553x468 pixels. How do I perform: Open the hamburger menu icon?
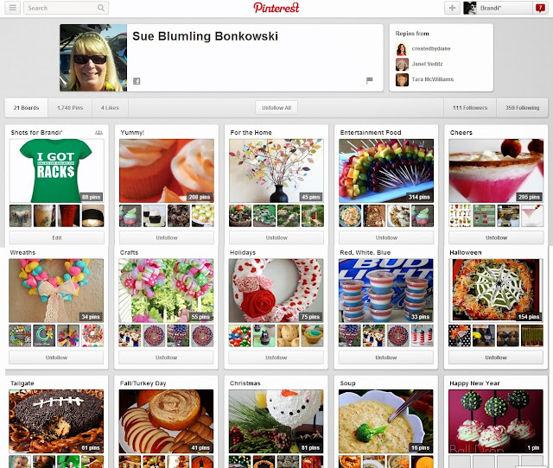pyautogui.click(x=13, y=8)
